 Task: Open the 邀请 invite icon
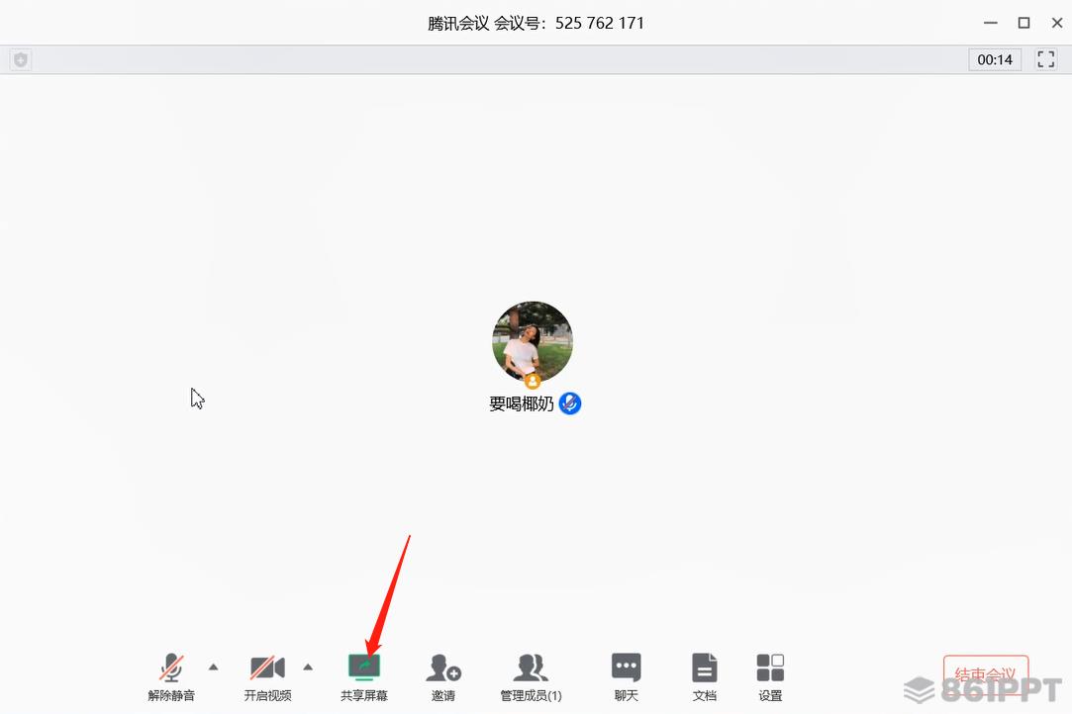[443, 668]
